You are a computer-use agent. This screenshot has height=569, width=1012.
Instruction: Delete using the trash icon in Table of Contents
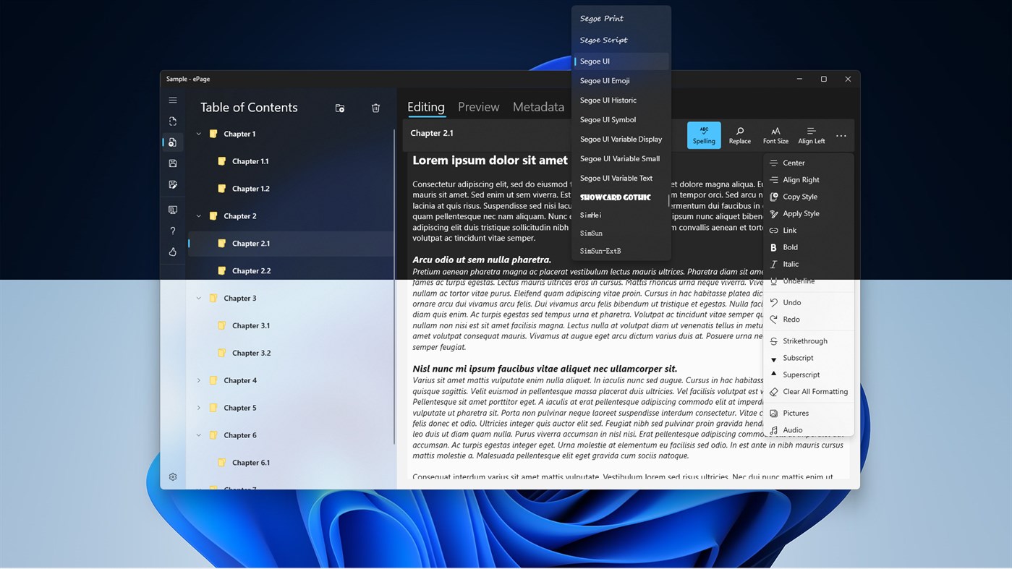click(375, 107)
